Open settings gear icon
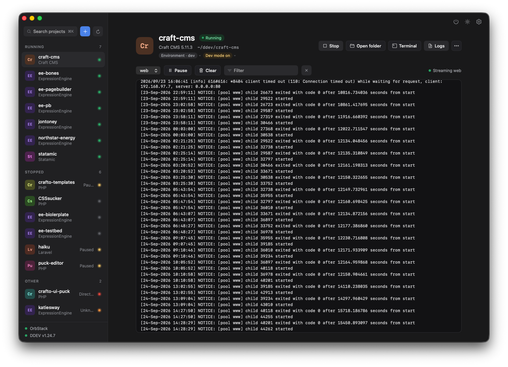This screenshot has height=367, width=508. [479, 22]
